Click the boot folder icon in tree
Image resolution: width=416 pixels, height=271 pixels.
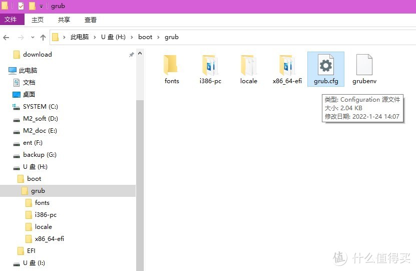(x=21, y=179)
